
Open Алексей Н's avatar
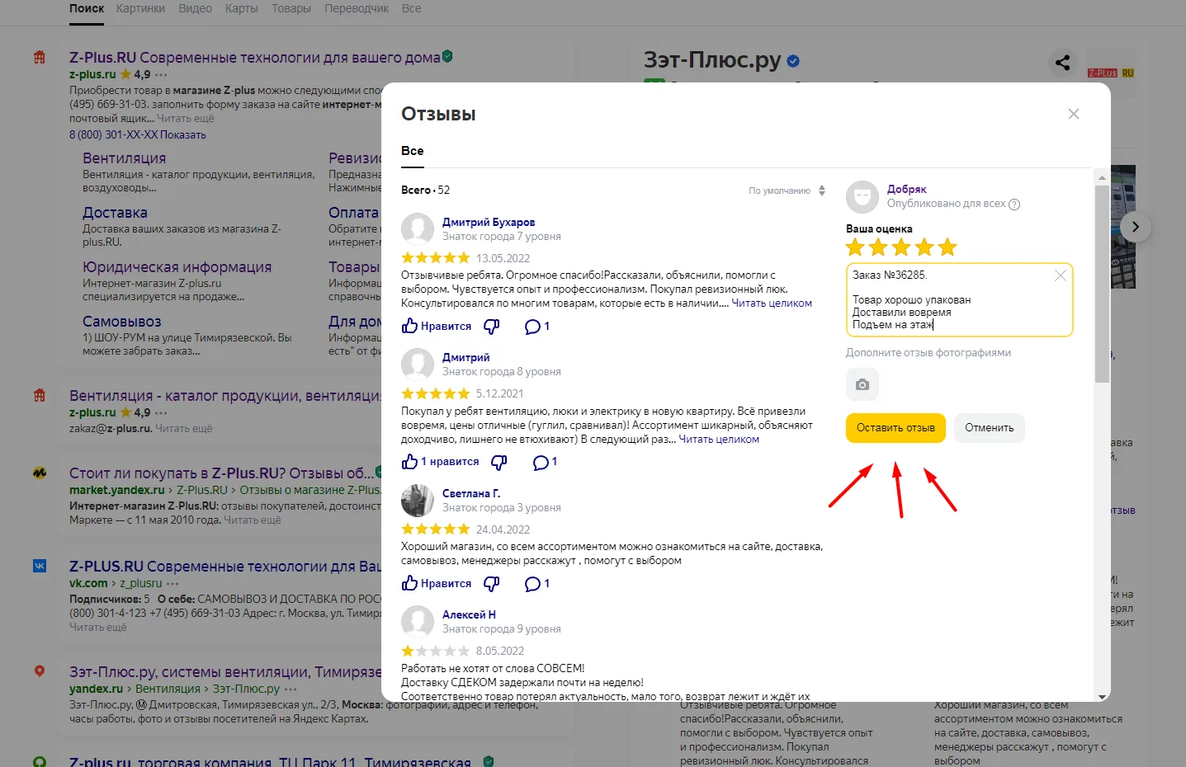click(x=418, y=622)
